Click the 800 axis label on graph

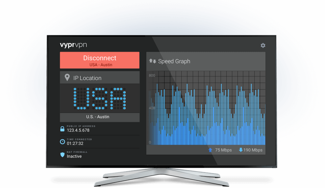(x=152, y=75)
